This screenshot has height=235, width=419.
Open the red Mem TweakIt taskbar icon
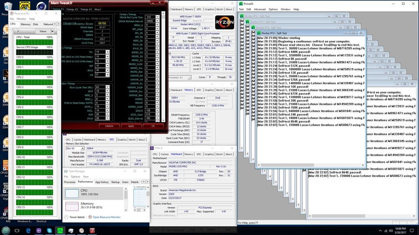coord(92,231)
